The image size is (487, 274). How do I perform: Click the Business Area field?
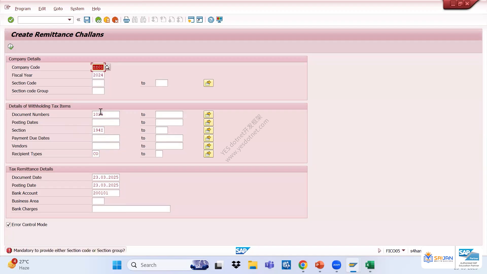point(98,201)
